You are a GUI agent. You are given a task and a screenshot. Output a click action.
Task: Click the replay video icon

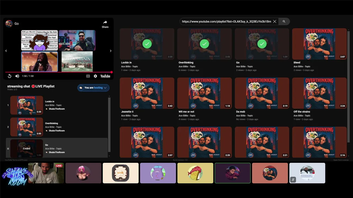[x=9, y=76]
